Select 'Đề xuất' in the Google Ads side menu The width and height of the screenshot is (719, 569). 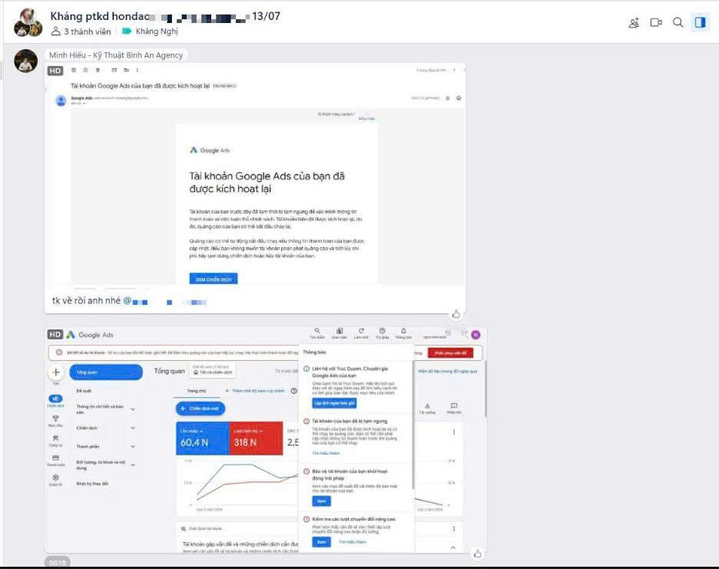pyautogui.click(x=84, y=391)
